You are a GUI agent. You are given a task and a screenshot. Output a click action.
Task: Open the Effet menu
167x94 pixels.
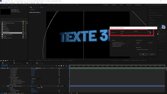pyautogui.click(x=22, y=3)
